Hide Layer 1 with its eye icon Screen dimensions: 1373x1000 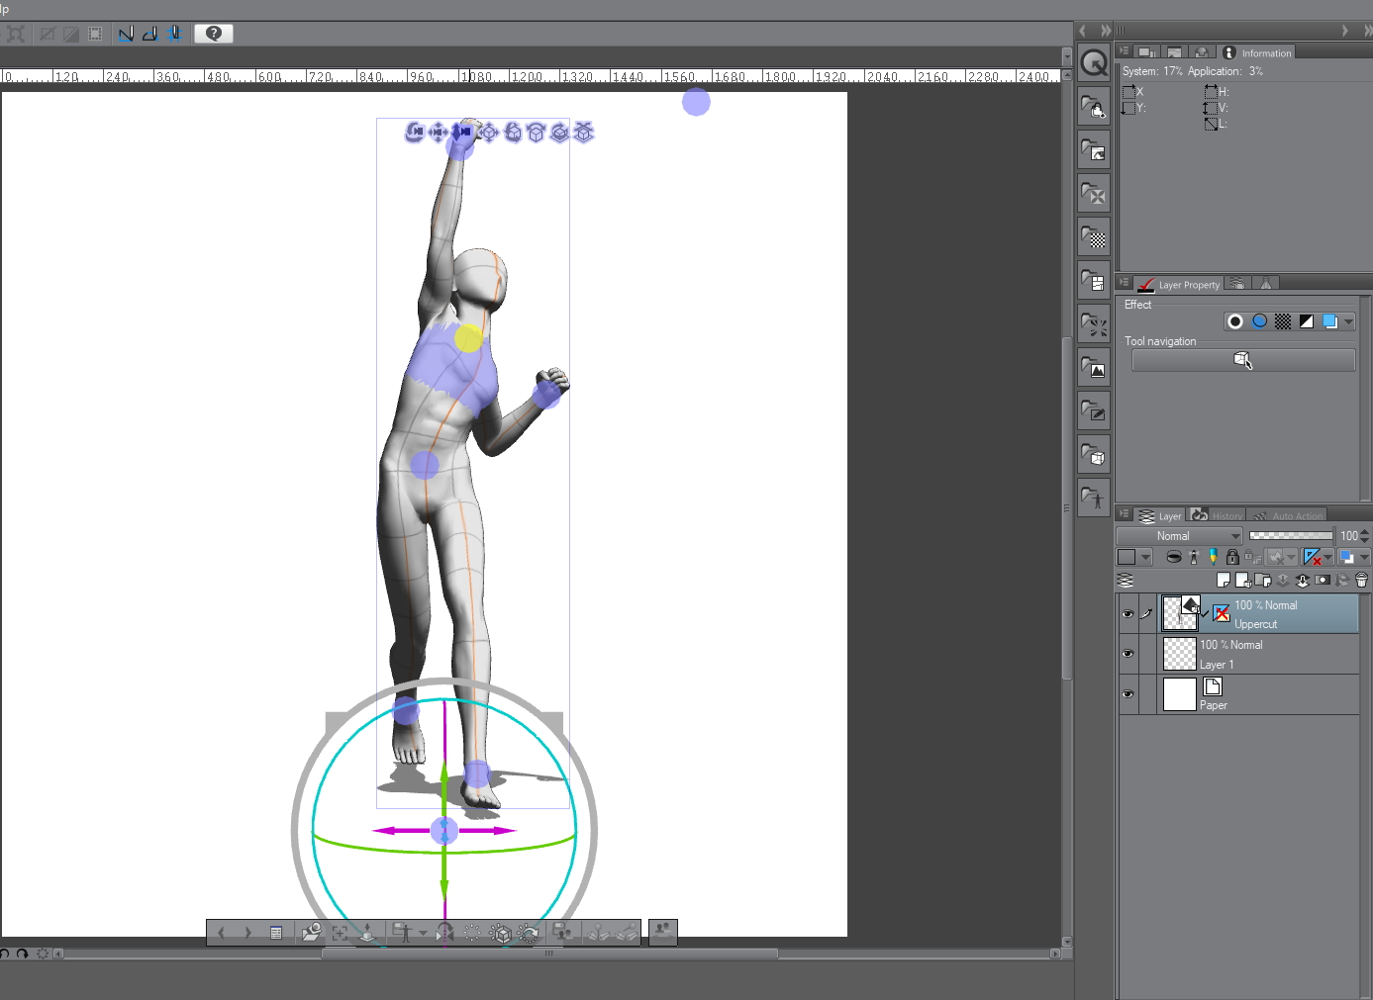[1128, 654]
